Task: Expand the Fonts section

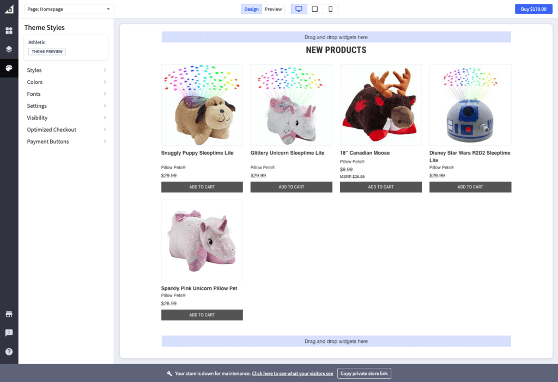Action: coord(66,94)
